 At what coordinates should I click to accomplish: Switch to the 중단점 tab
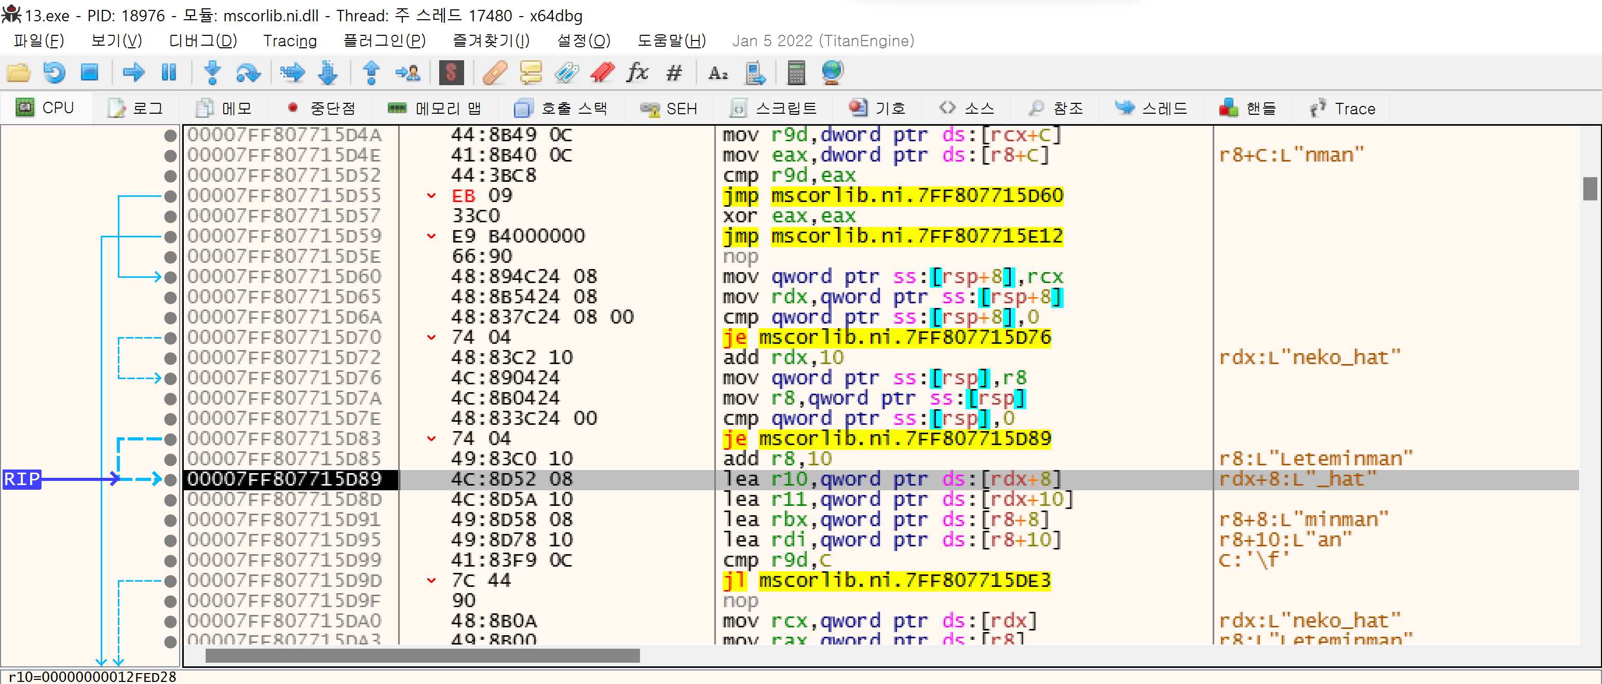pos(321,109)
